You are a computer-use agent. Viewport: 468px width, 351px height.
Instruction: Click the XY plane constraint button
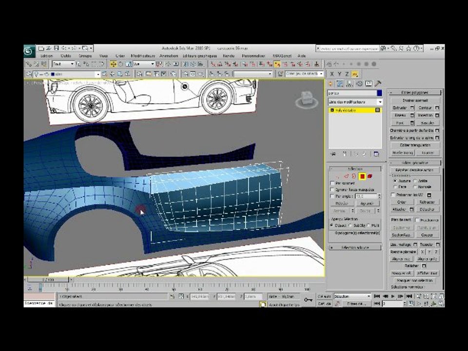point(354,74)
